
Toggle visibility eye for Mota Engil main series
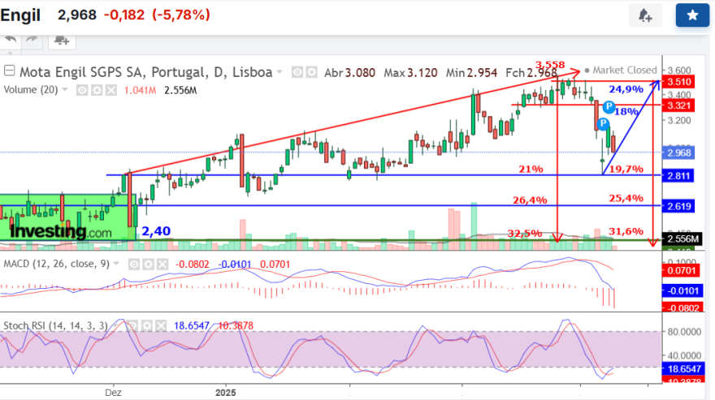point(297,72)
